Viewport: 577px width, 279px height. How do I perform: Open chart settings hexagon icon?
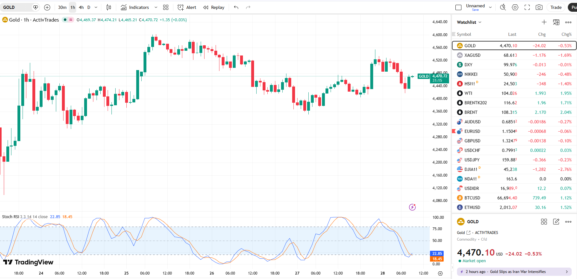(515, 7)
